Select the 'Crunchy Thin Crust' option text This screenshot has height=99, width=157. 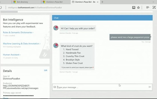(75, 56)
